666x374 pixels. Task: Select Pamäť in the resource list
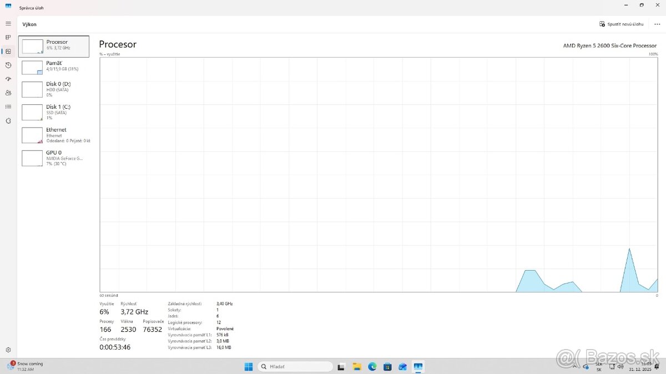coord(54,67)
